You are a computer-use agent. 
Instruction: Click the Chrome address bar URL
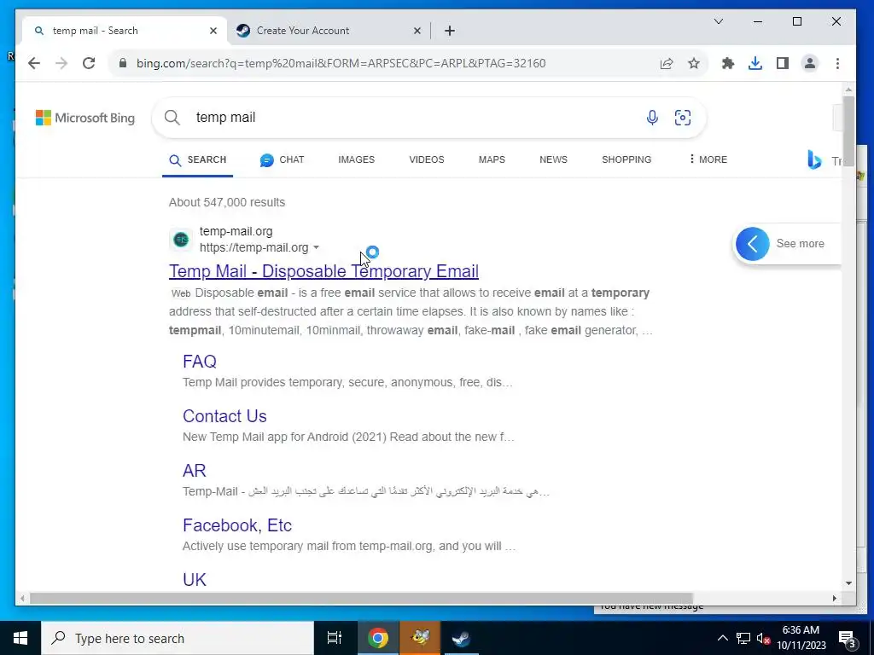(x=341, y=63)
